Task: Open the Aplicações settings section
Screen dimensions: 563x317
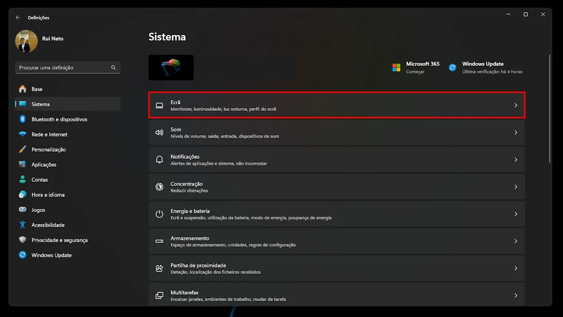Action: 44,165
